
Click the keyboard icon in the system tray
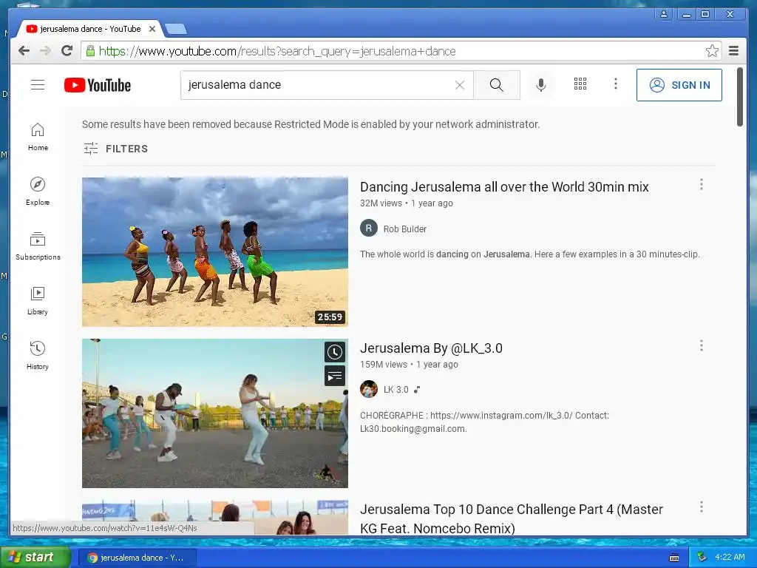674,558
